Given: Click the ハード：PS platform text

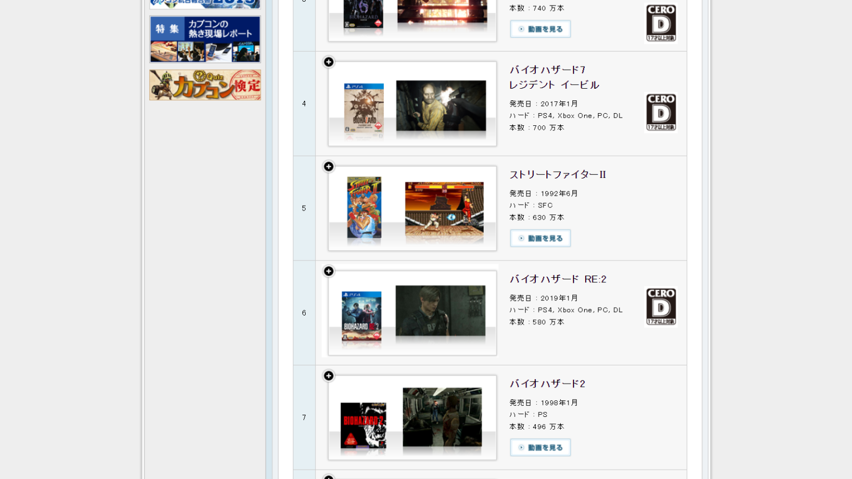Looking at the screenshot, I should click(529, 415).
